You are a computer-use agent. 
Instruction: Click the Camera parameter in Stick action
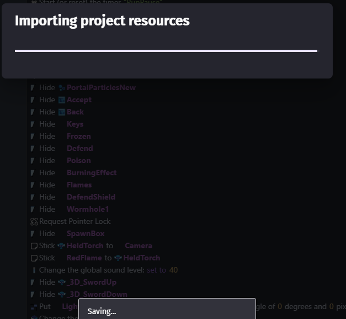coord(138,245)
